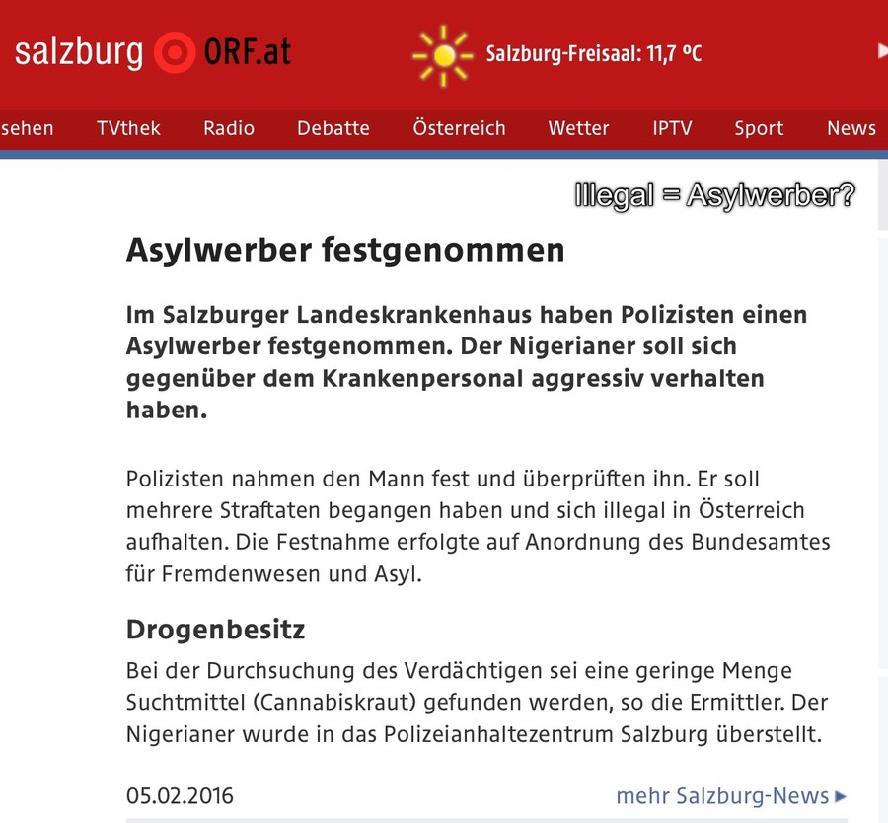Image resolution: width=888 pixels, height=823 pixels.
Task: Go to the salzburg wordmark home link
Action: [79, 52]
